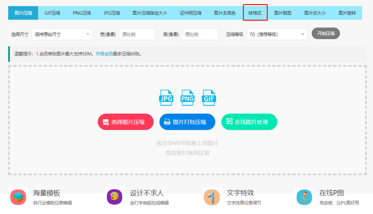Click the blue 图片打包压缩 button
Viewport: 373px width, 214px height.
pos(187,122)
